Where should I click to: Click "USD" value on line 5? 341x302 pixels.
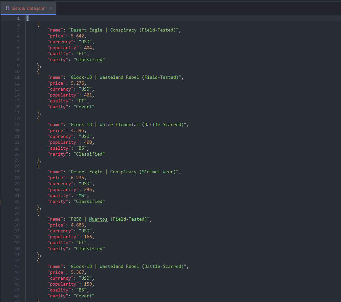(85, 42)
